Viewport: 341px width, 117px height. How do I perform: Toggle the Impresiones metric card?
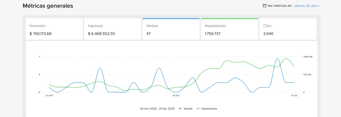point(229,29)
